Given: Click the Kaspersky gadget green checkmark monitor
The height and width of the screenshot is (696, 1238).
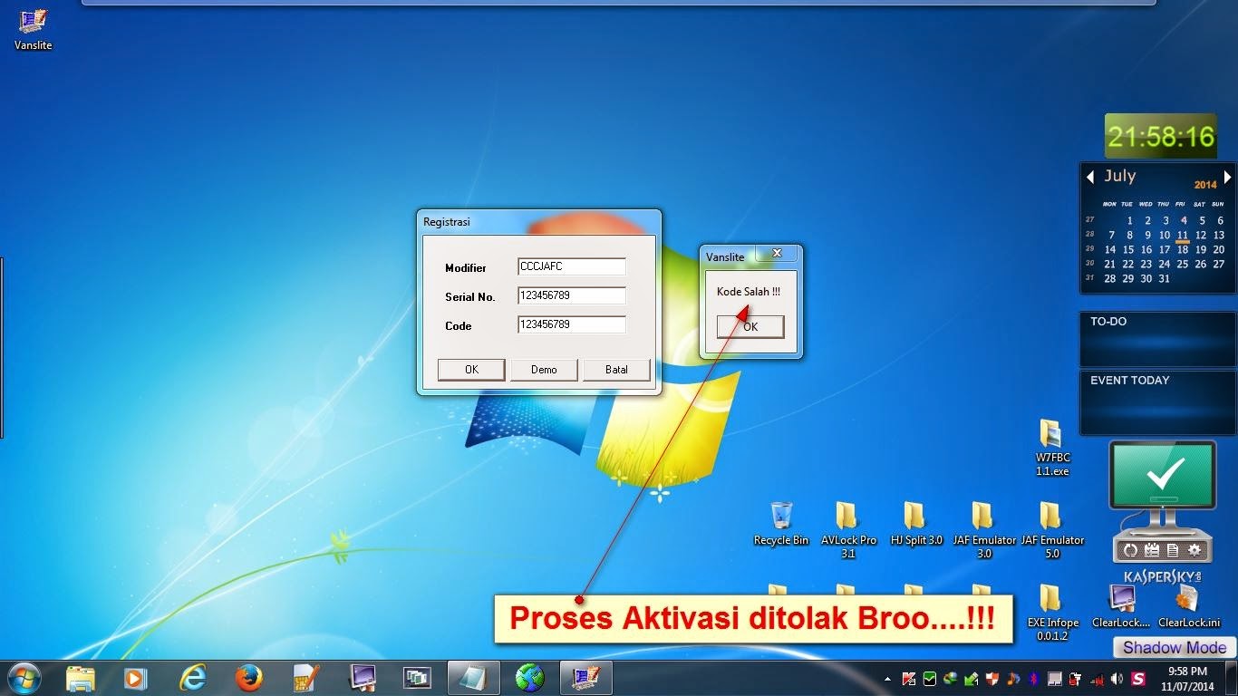Looking at the screenshot, I should [1163, 475].
